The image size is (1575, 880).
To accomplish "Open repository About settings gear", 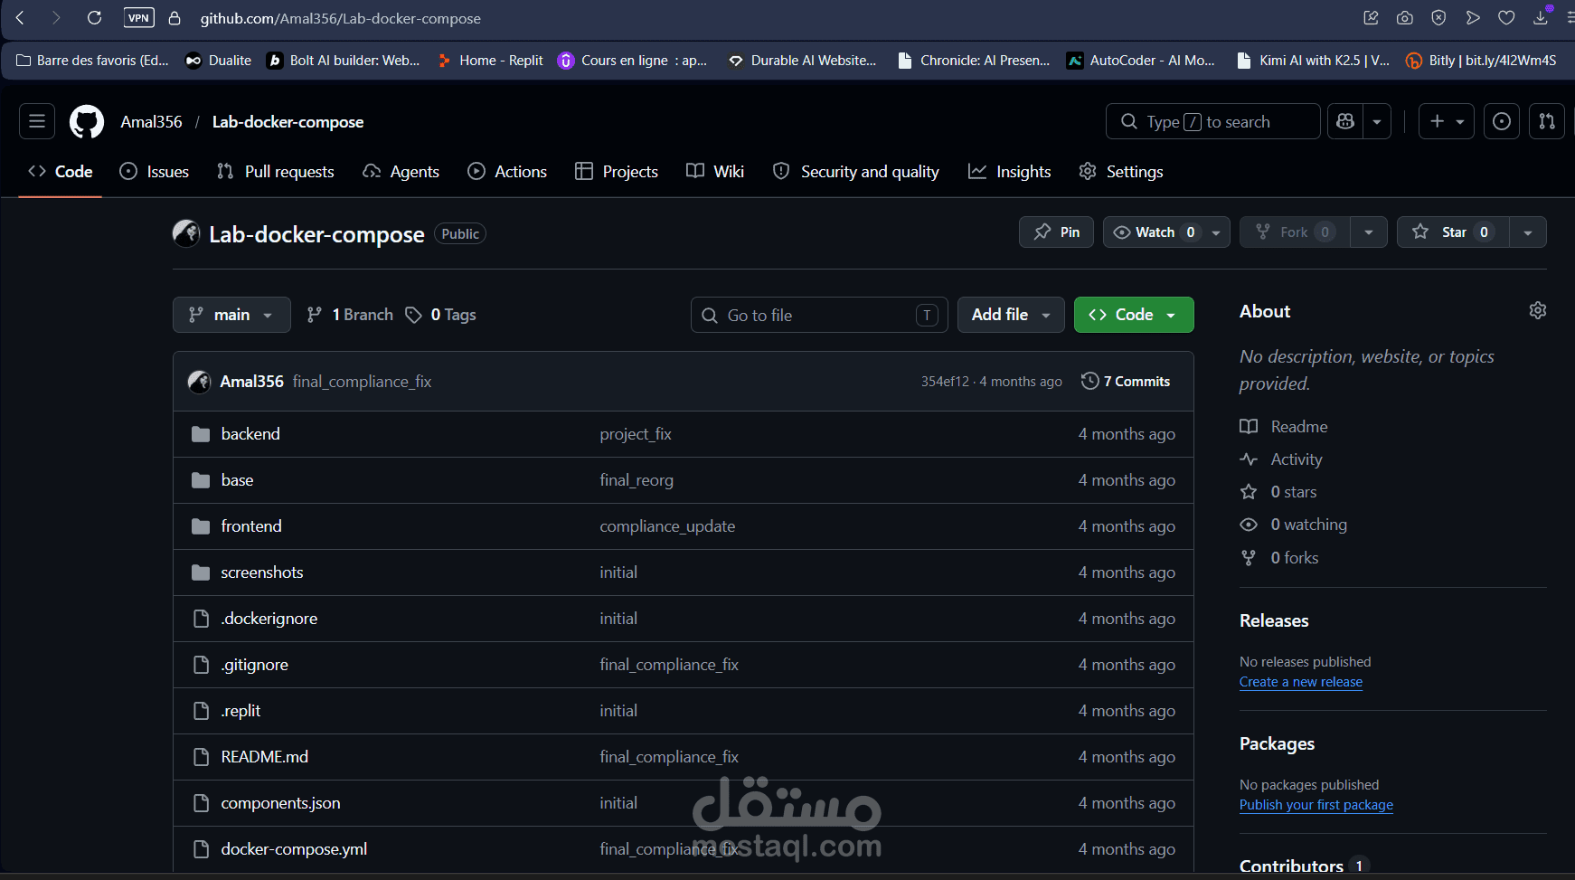I will (x=1537, y=310).
